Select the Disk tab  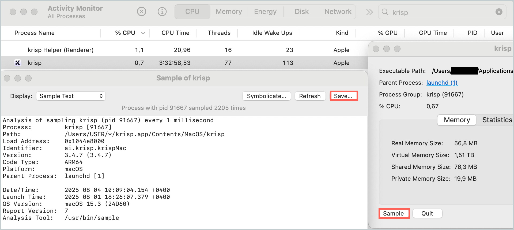[x=301, y=12]
